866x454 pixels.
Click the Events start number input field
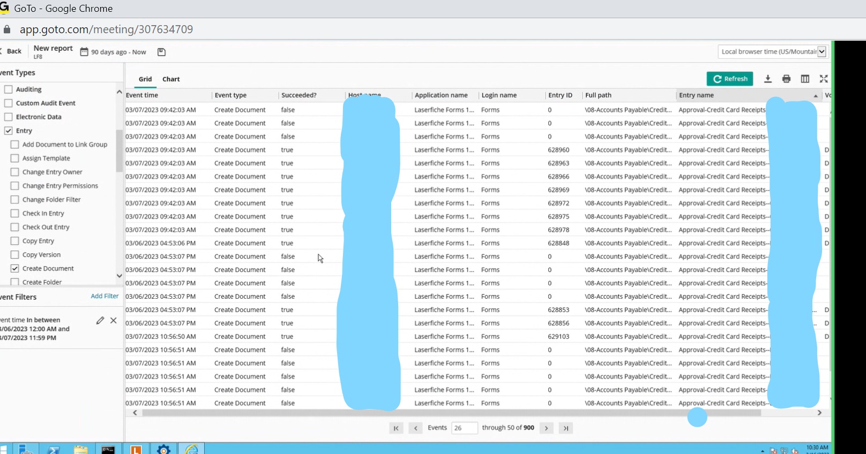coord(464,428)
